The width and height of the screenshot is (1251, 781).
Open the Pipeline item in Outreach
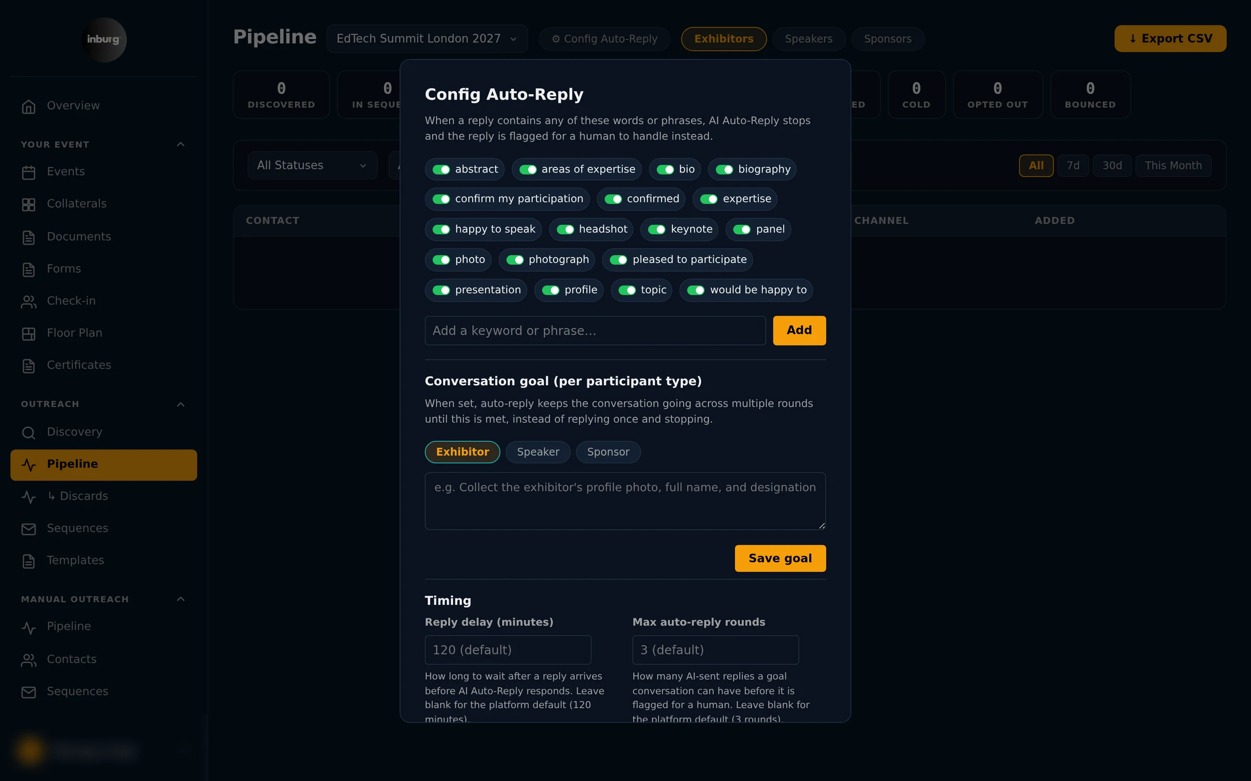pos(104,465)
